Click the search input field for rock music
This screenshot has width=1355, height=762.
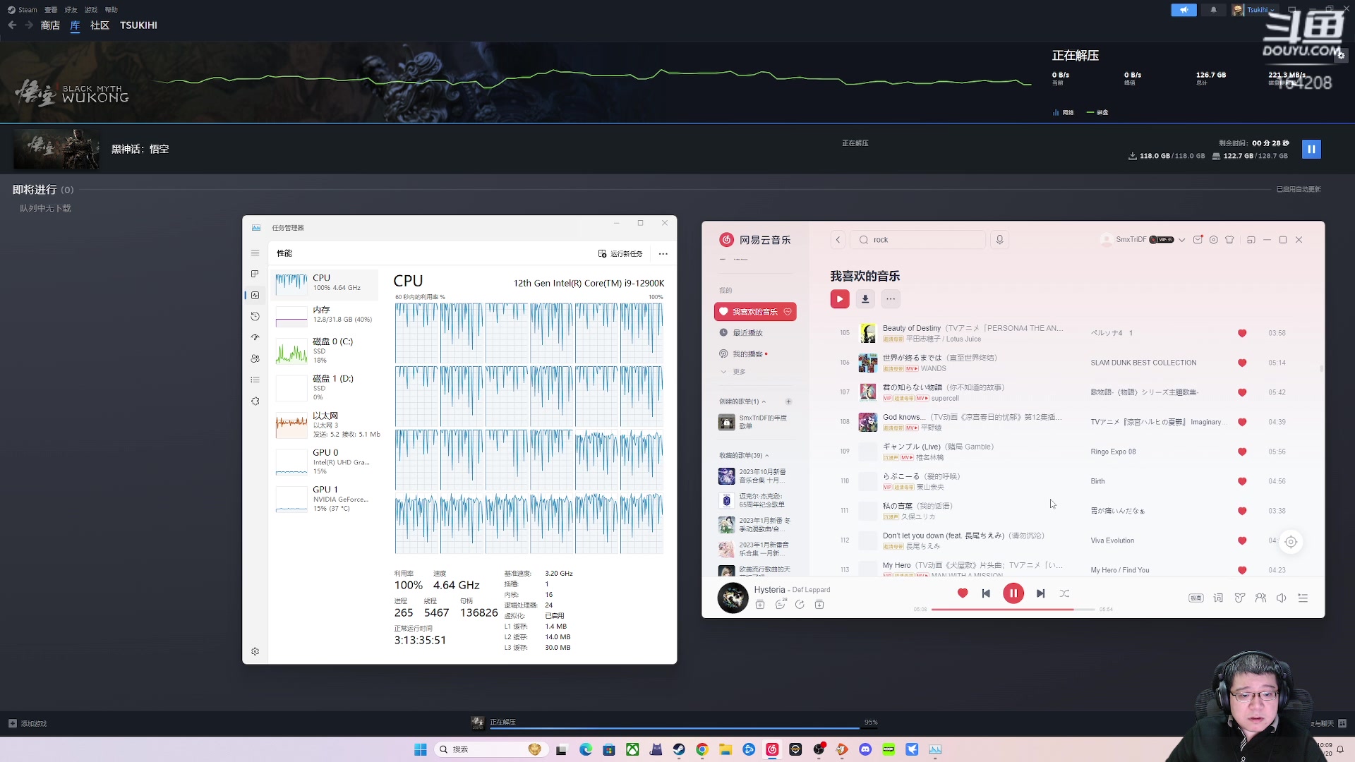(921, 239)
